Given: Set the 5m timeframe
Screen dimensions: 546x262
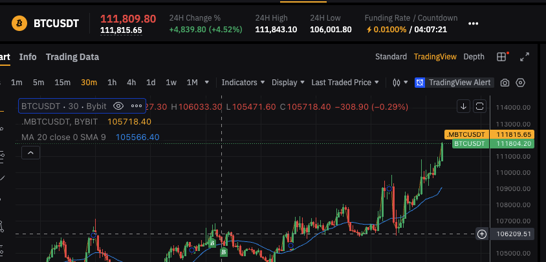Looking at the screenshot, I should [38, 83].
